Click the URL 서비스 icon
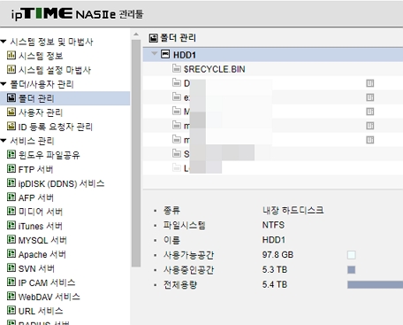403x325 pixels. click(11, 310)
